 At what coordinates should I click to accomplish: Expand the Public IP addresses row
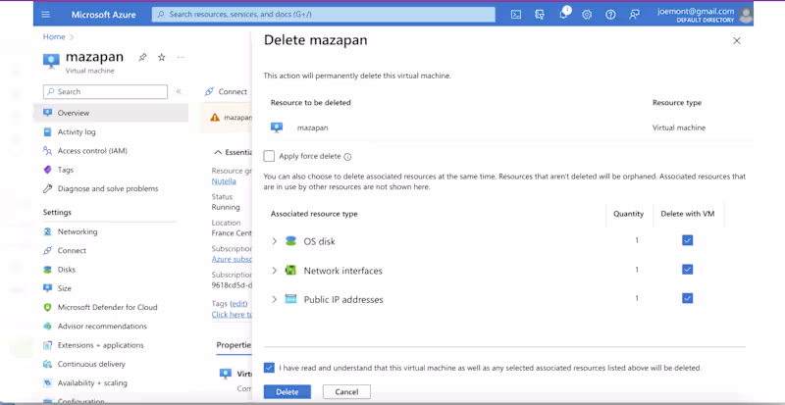point(274,299)
